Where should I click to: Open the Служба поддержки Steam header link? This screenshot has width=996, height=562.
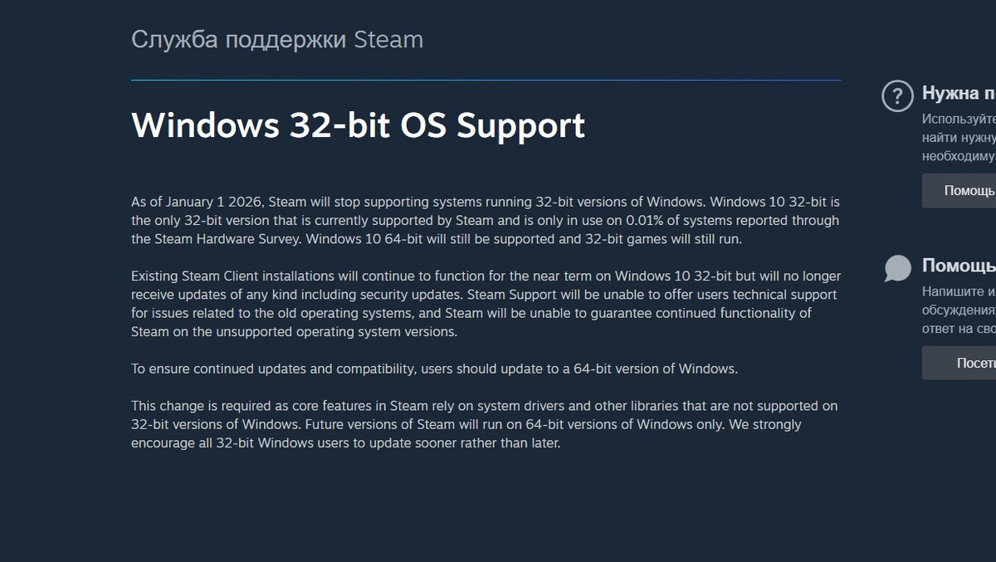click(x=277, y=39)
